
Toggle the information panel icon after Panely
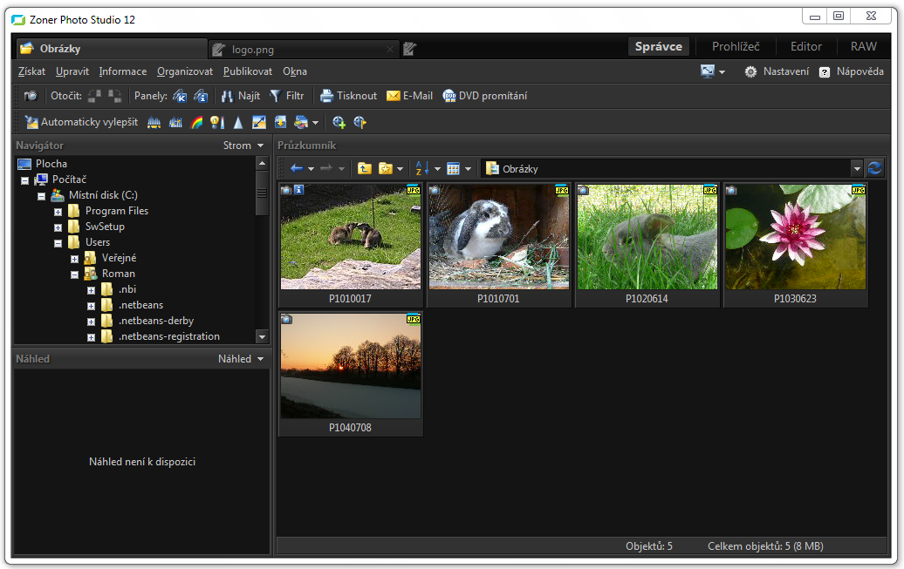pyautogui.click(x=201, y=96)
